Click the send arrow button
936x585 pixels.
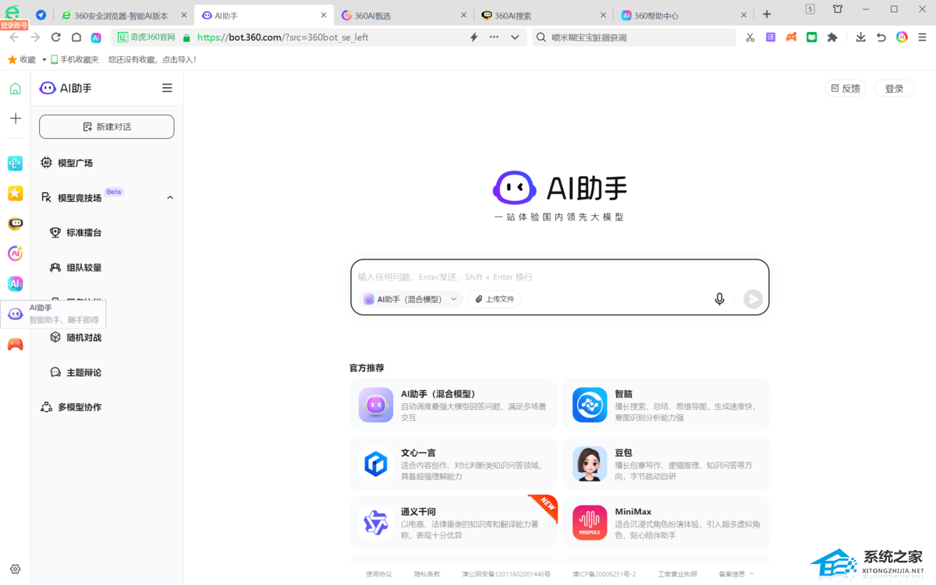753,299
